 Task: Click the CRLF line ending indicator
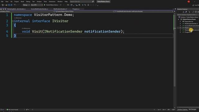(173, 110)
